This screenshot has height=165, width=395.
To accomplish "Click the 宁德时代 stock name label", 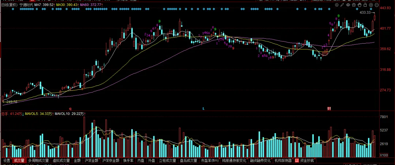I will [26, 5].
